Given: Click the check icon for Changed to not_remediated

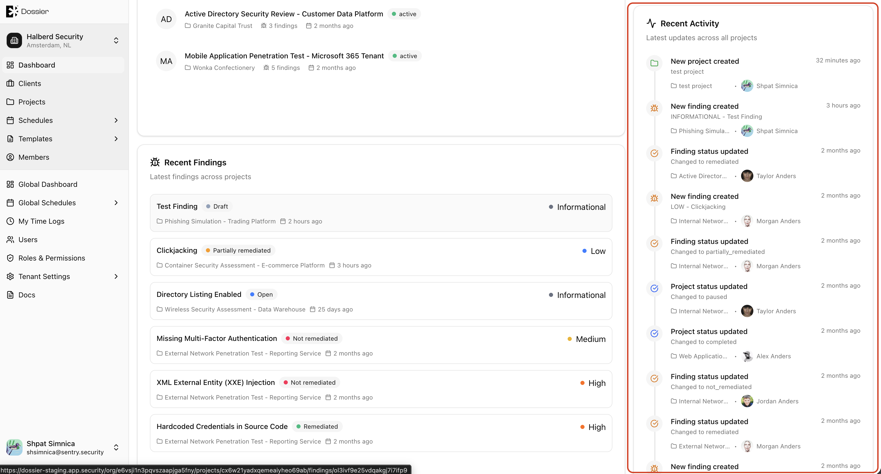Looking at the screenshot, I should click(654, 379).
